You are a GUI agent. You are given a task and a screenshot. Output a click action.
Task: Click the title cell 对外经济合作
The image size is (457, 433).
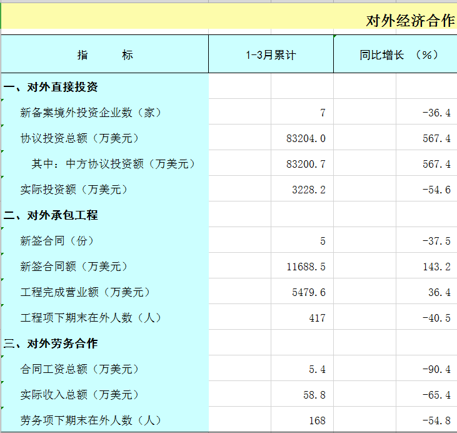tap(410, 21)
